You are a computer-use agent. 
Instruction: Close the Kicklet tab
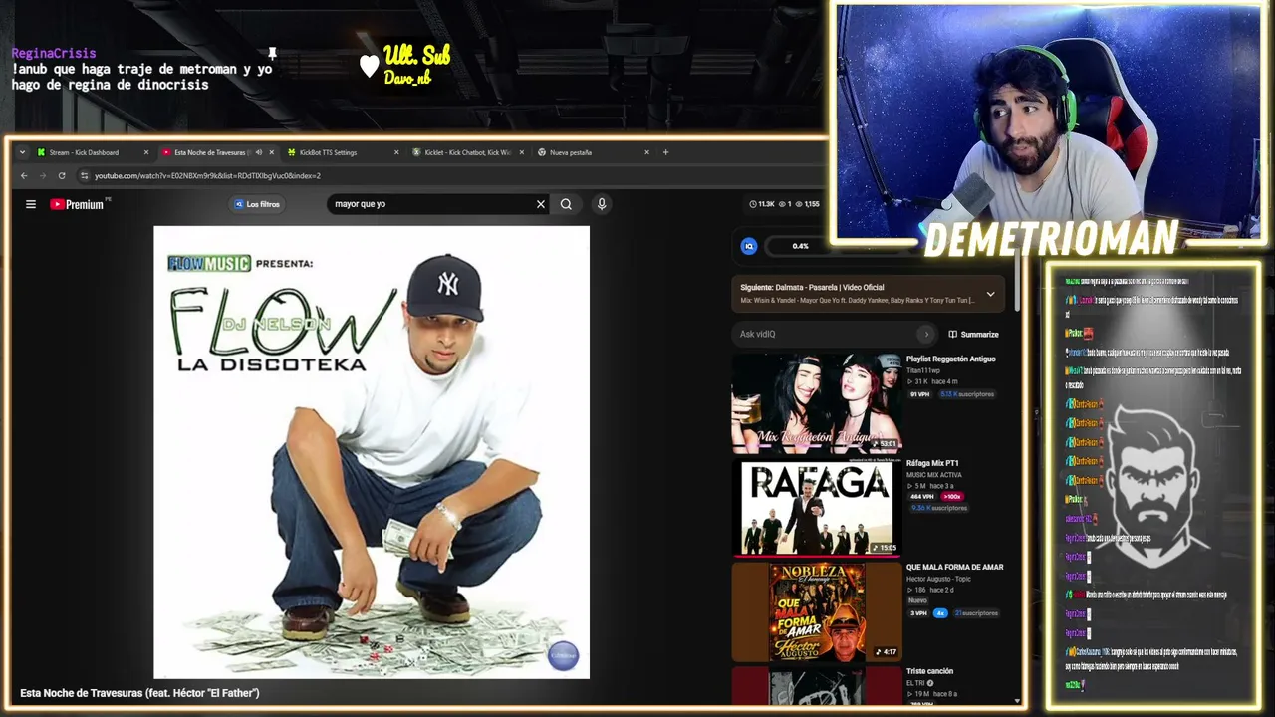(522, 152)
